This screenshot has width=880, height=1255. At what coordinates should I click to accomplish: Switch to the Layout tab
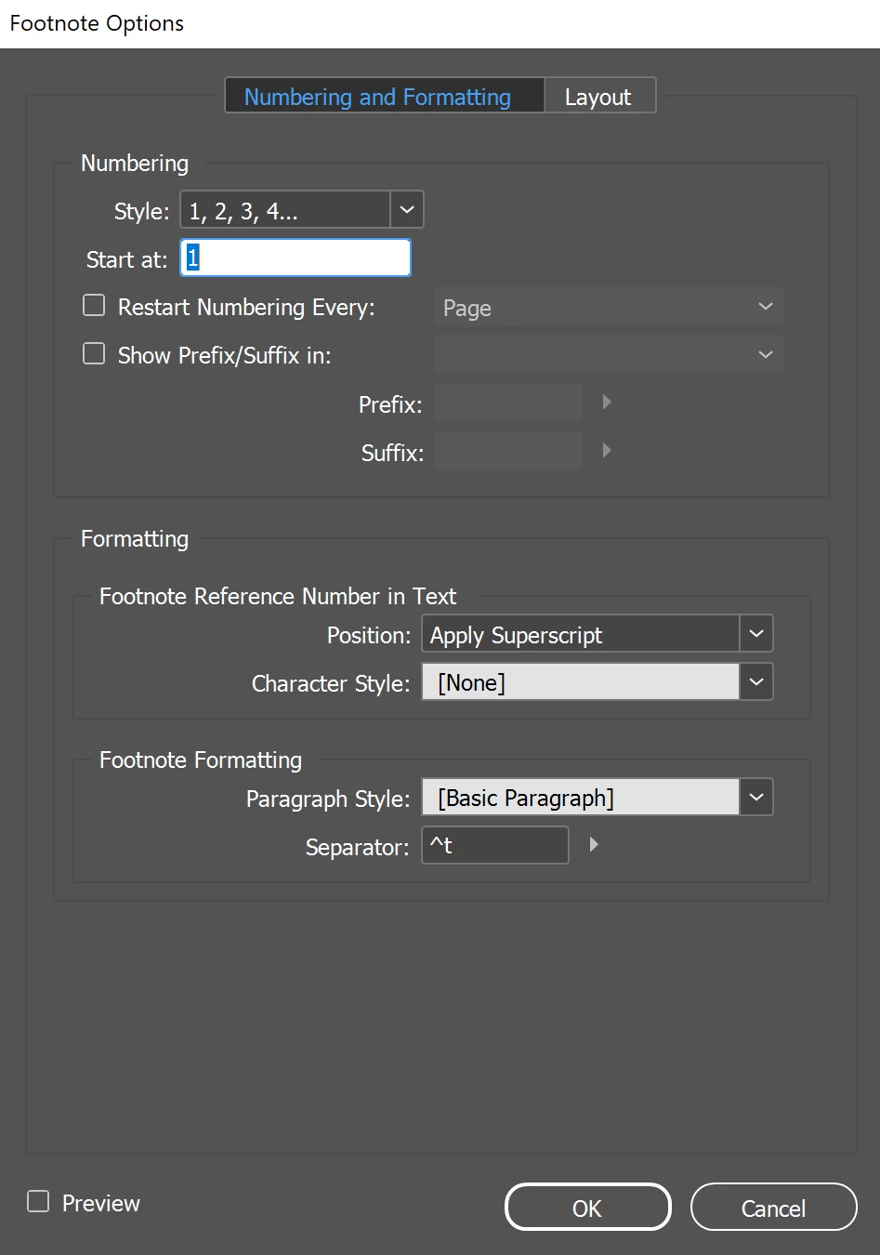coord(598,97)
